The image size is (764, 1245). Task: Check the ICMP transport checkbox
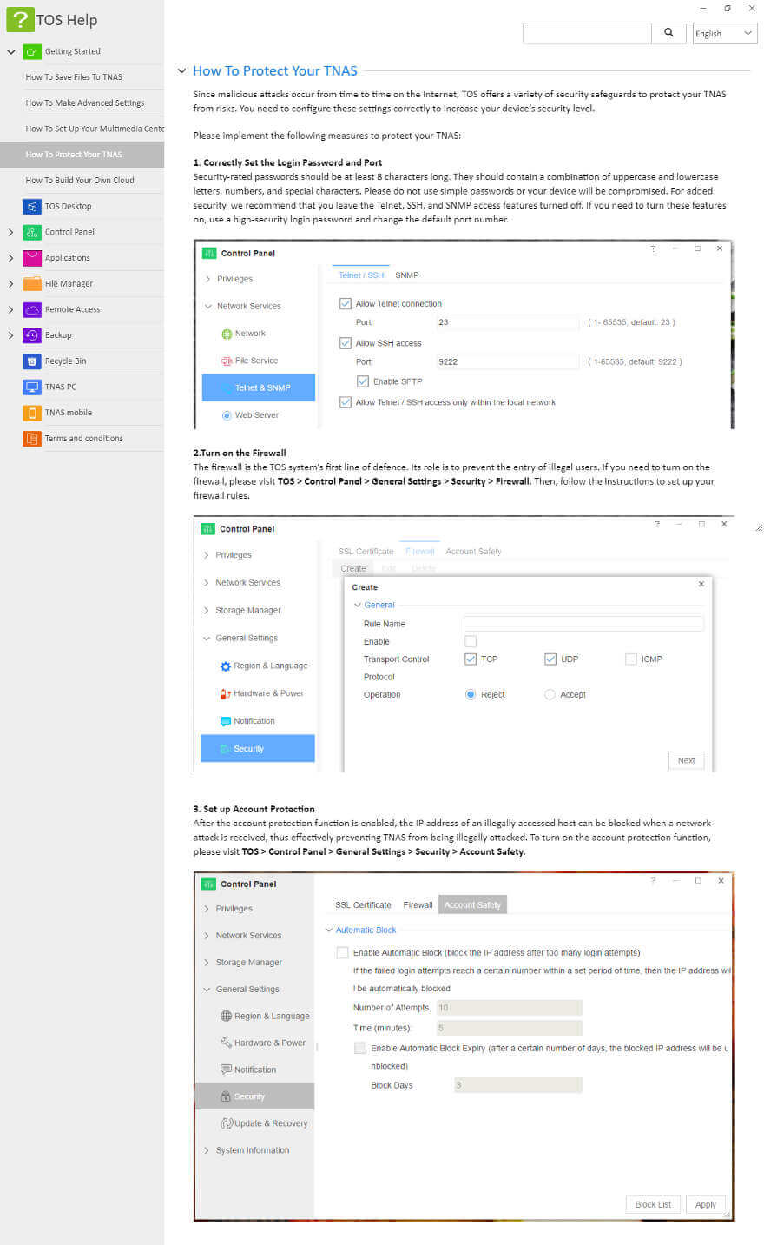click(x=631, y=659)
